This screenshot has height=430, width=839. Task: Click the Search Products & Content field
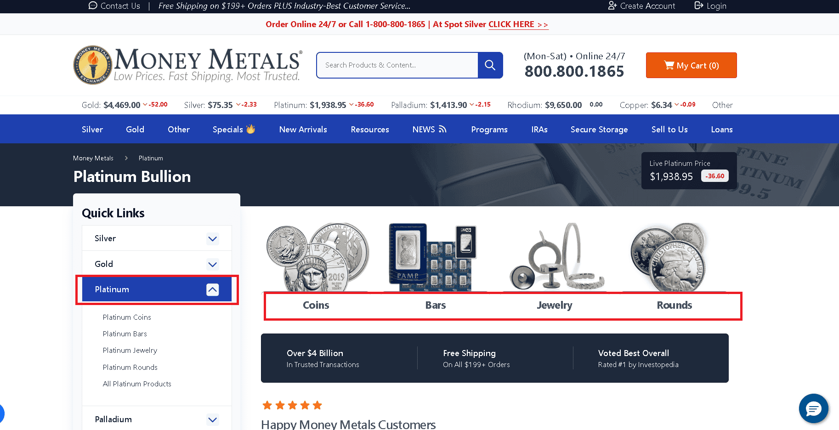[x=397, y=65]
